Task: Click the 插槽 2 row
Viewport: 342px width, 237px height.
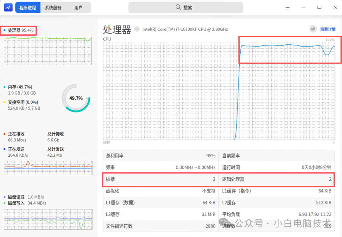Action: tap(161, 179)
